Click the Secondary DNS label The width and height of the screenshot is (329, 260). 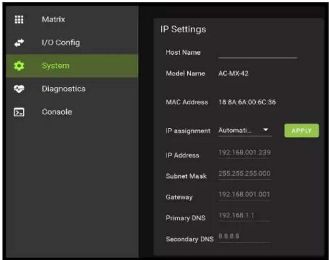(x=190, y=239)
